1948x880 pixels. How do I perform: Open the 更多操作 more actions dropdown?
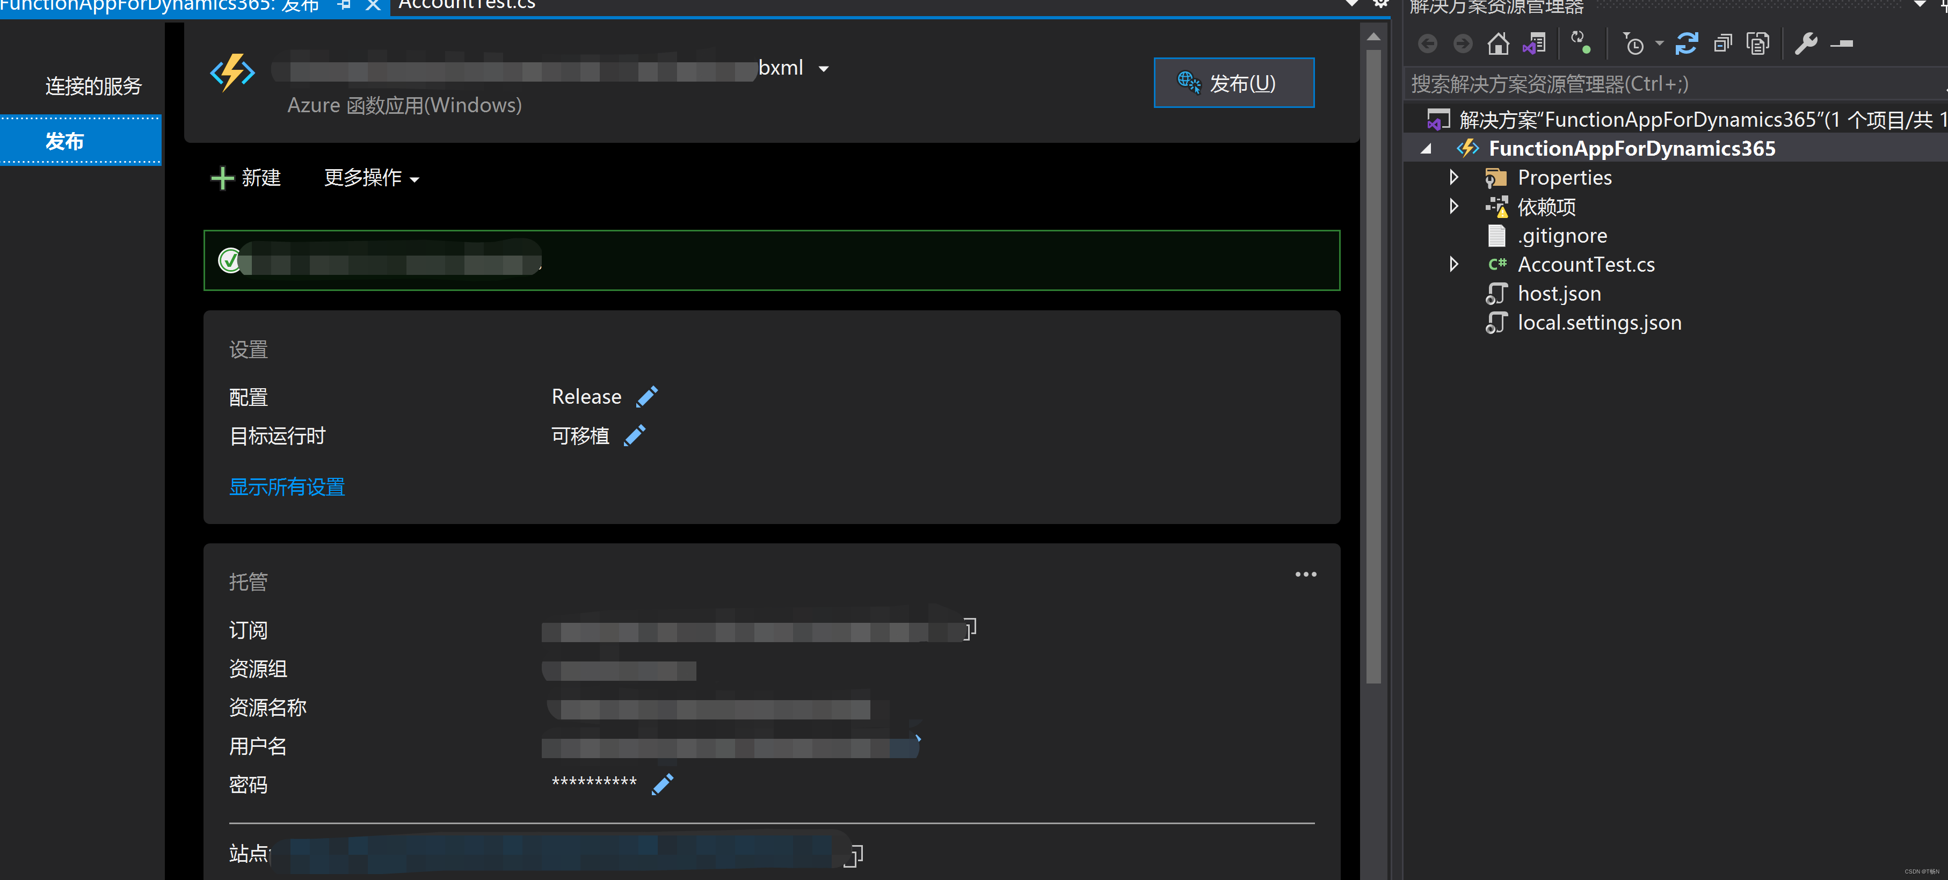pos(372,178)
